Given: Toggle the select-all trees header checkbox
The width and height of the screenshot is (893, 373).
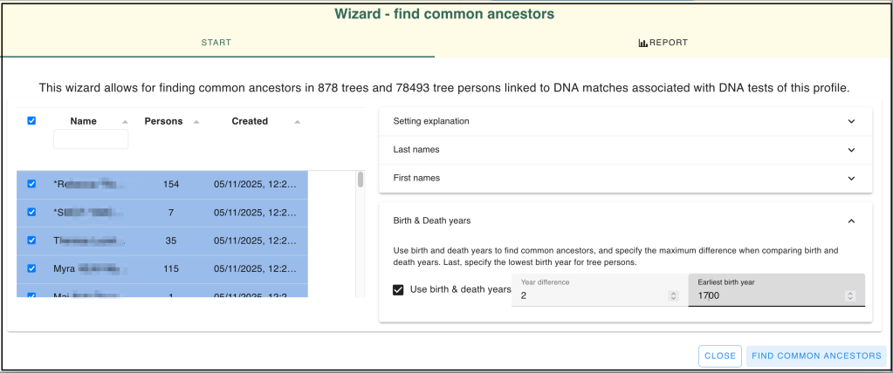Looking at the screenshot, I should [x=32, y=121].
